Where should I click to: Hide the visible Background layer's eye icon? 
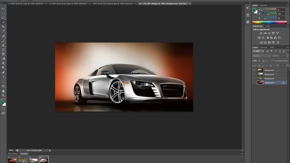click(x=254, y=70)
